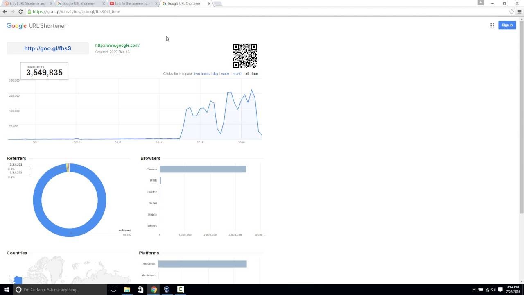Close the active Google URL Shortener tab
The width and height of the screenshot is (524, 295).
click(209, 4)
